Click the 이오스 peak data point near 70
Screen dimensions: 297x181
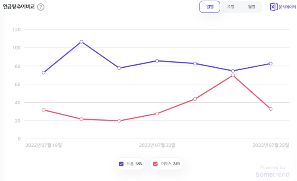coord(233,75)
